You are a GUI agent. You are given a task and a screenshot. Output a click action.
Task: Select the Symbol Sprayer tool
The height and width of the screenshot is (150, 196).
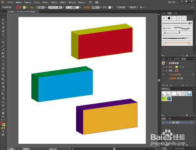[3, 98]
